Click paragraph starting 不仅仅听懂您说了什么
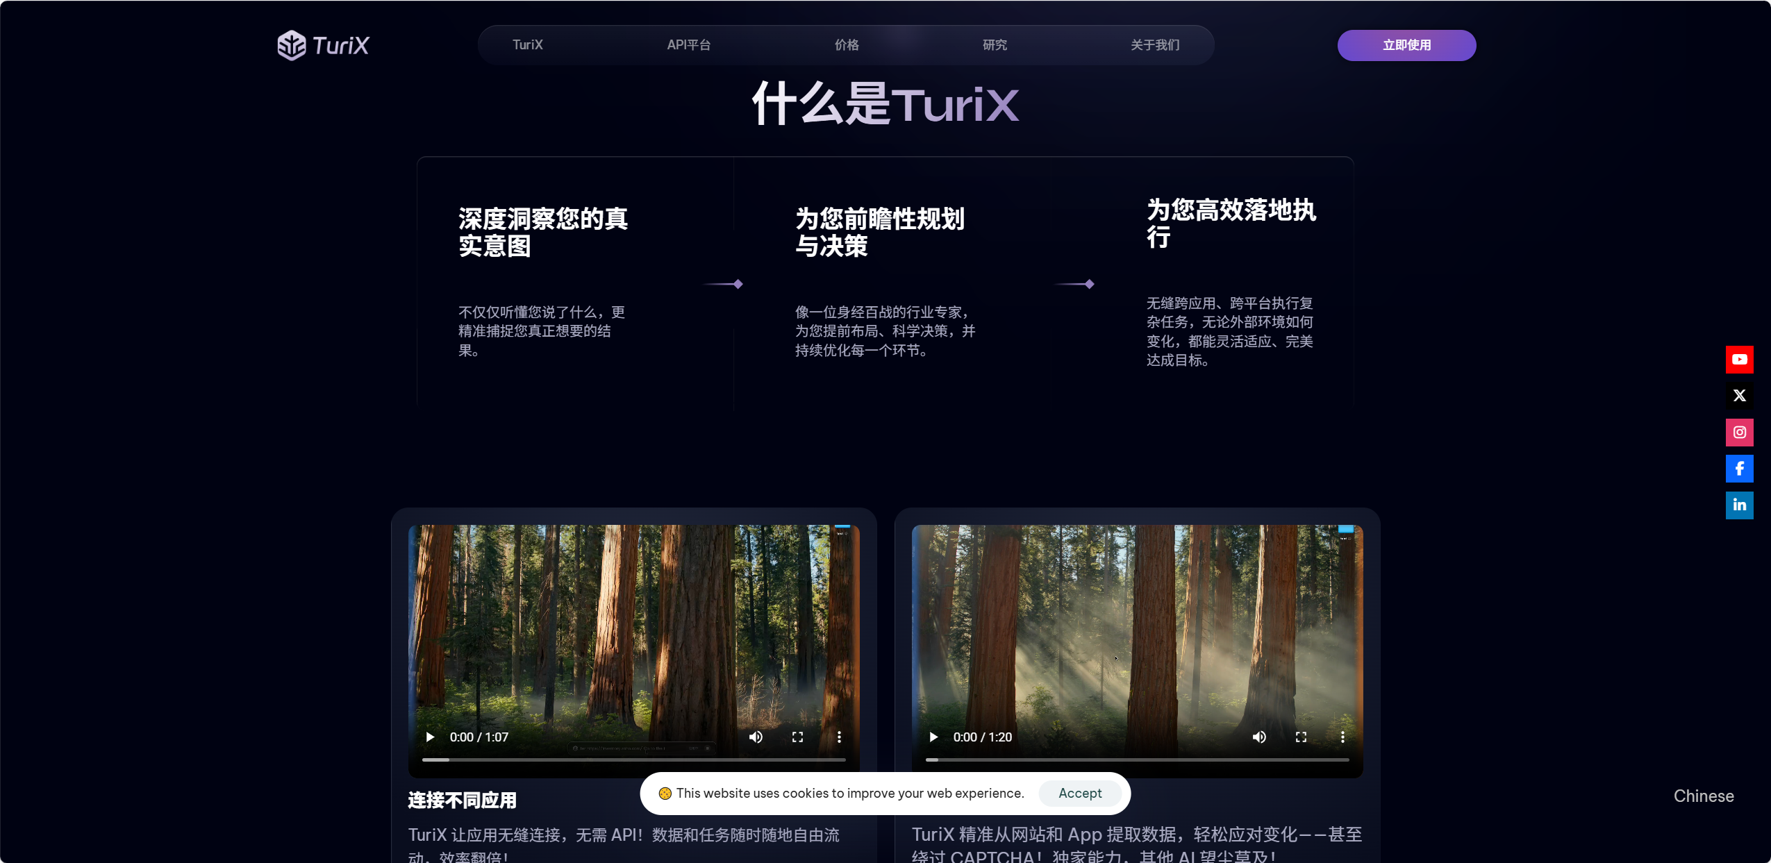This screenshot has height=863, width=1771. click(542, 331)
